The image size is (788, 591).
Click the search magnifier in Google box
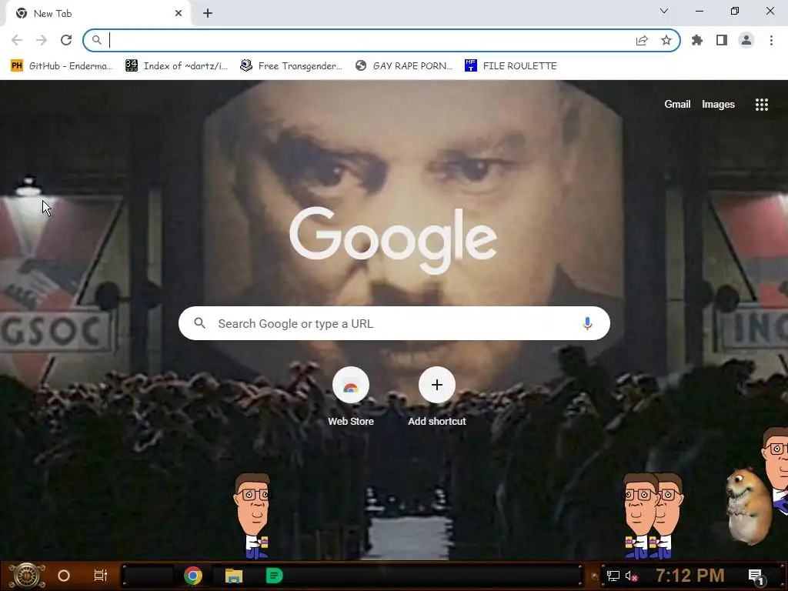tap(199, 323)
